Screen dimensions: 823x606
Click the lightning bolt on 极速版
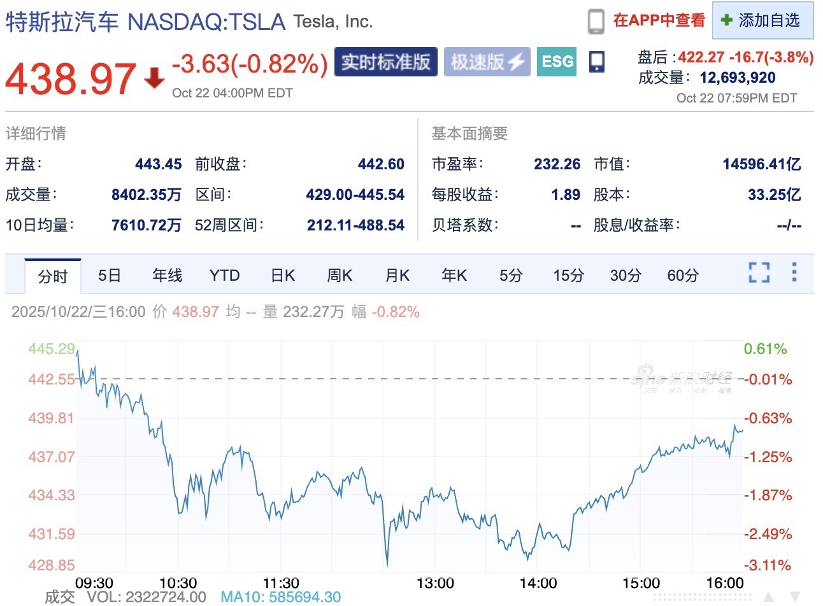tap(516, 62)
